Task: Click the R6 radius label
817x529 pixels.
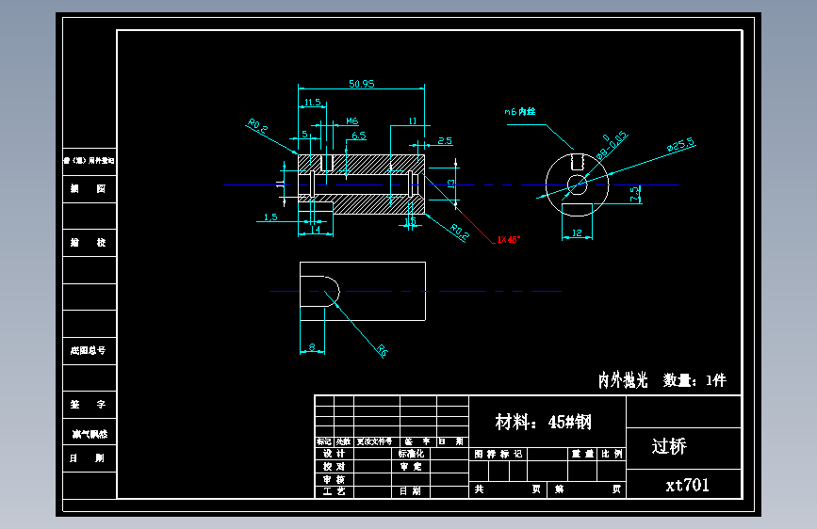Action: (x=382, y=350)
